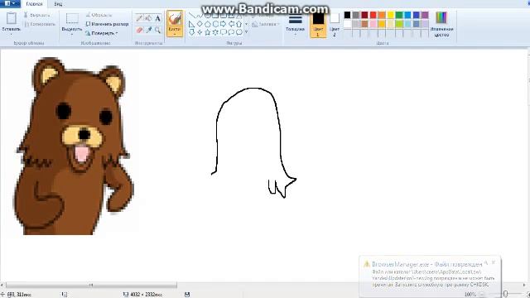Pick the lime green color swatch

[399, 24]
